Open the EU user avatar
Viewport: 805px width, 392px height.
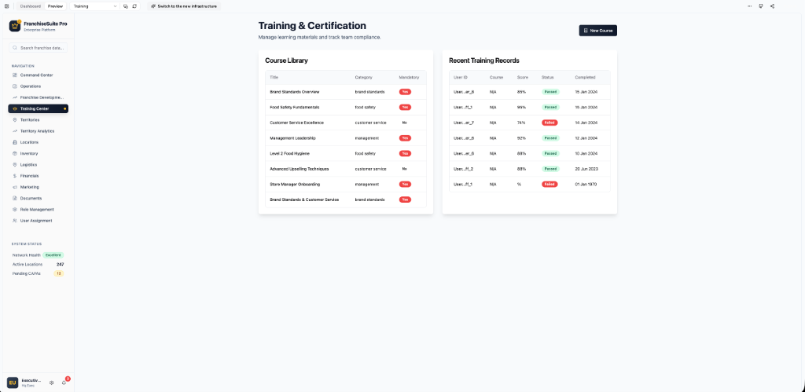pos(13,383)
